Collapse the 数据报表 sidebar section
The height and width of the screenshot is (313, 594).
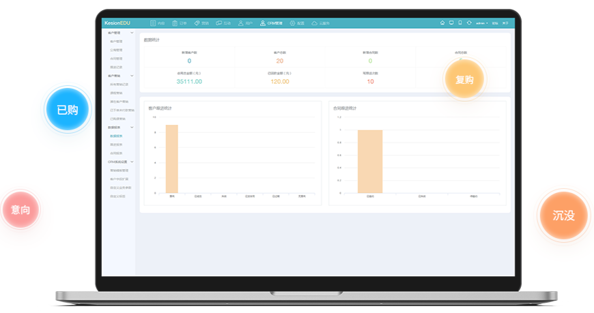click(132, 128)
